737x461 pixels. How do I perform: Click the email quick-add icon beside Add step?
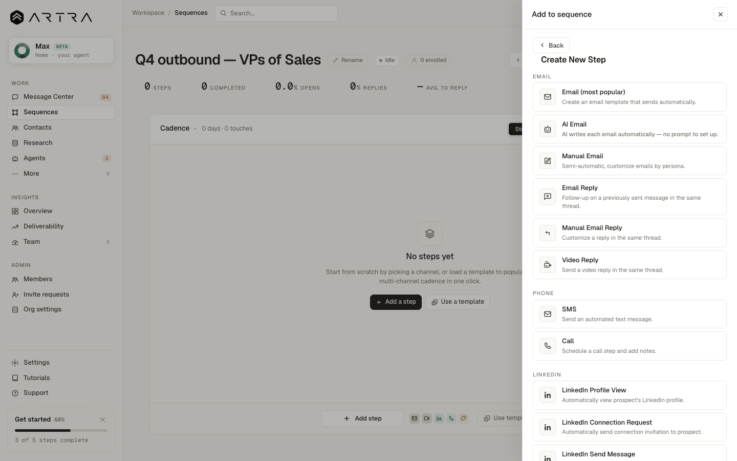[415, 418]
